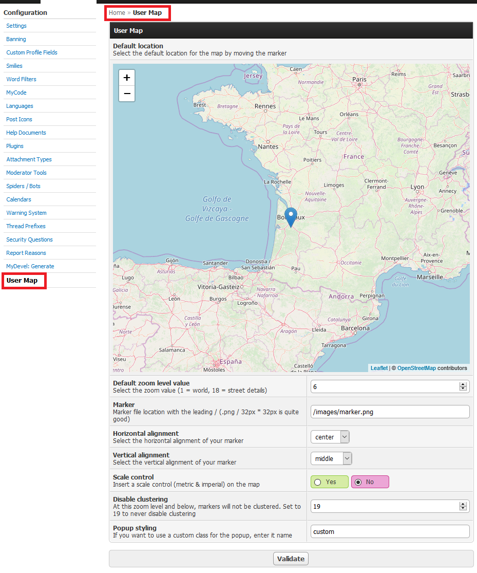Open the OpenStreetMap link

(x=416, y=368)
